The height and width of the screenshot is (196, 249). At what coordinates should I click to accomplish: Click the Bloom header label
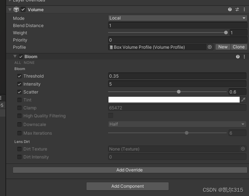(x=31, y=57)
